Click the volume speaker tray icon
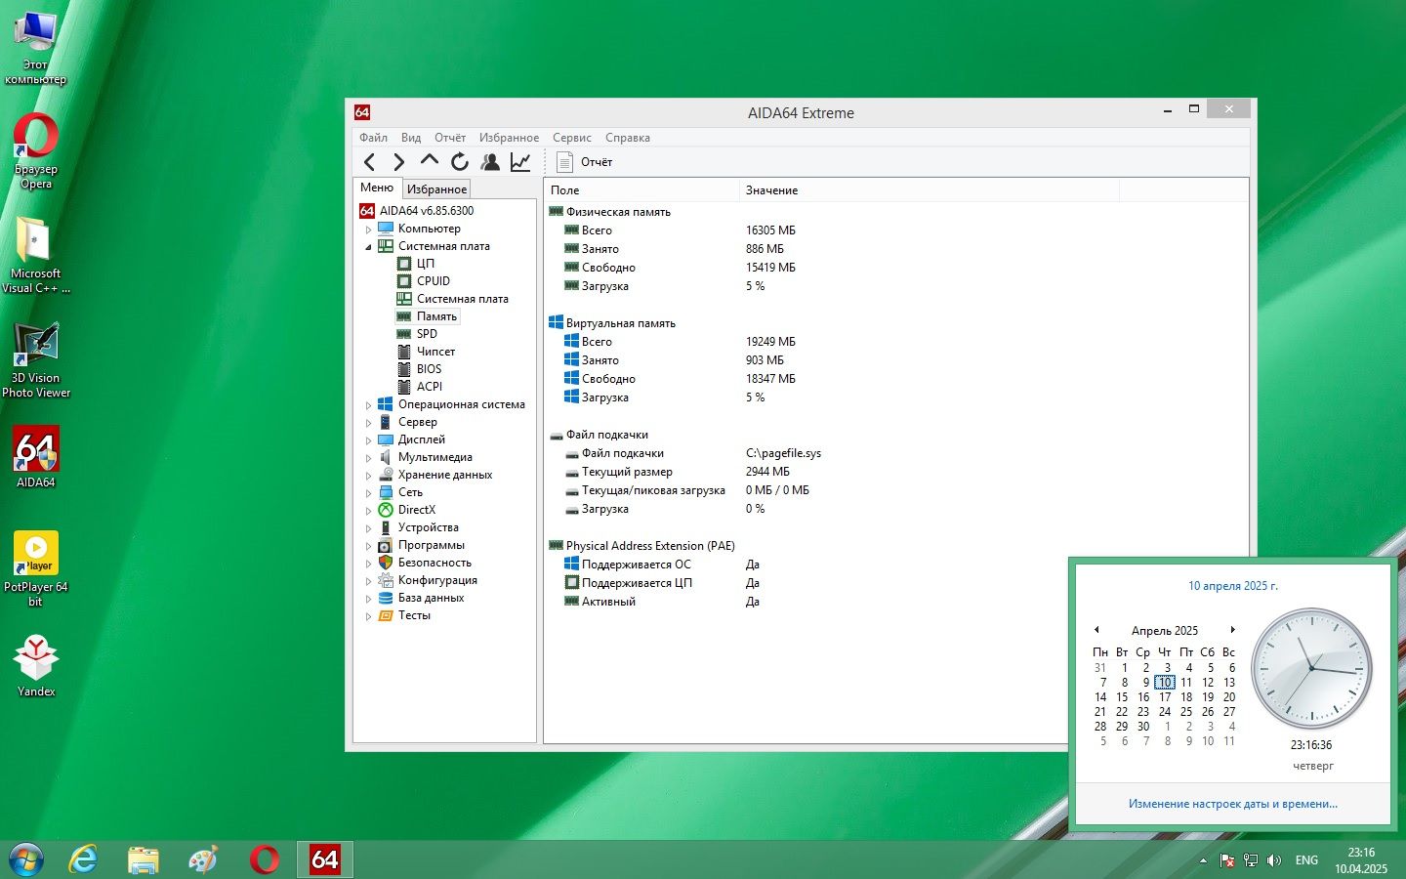Viewport: 1406px width, 879px height. [1273, 860]
